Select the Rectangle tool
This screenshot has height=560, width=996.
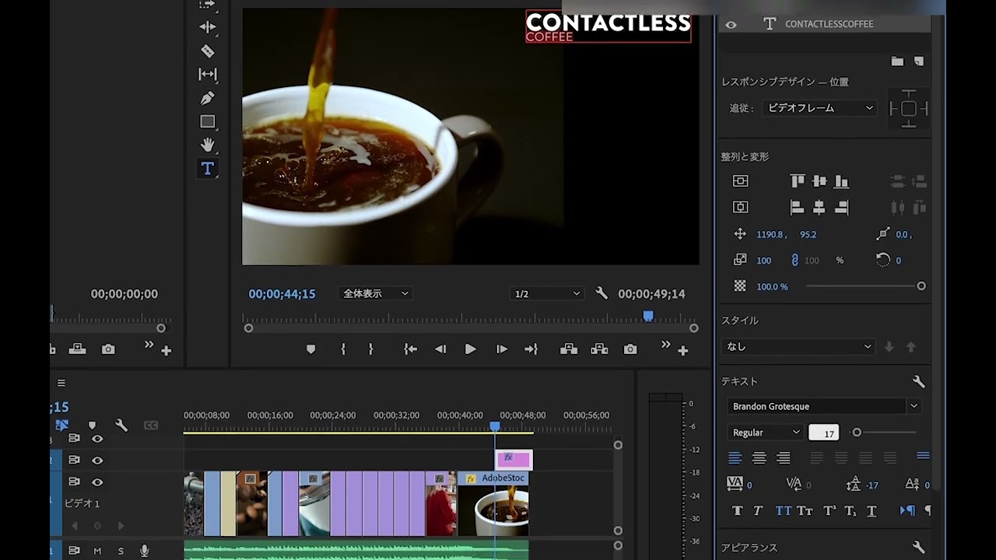pos(207,122)
